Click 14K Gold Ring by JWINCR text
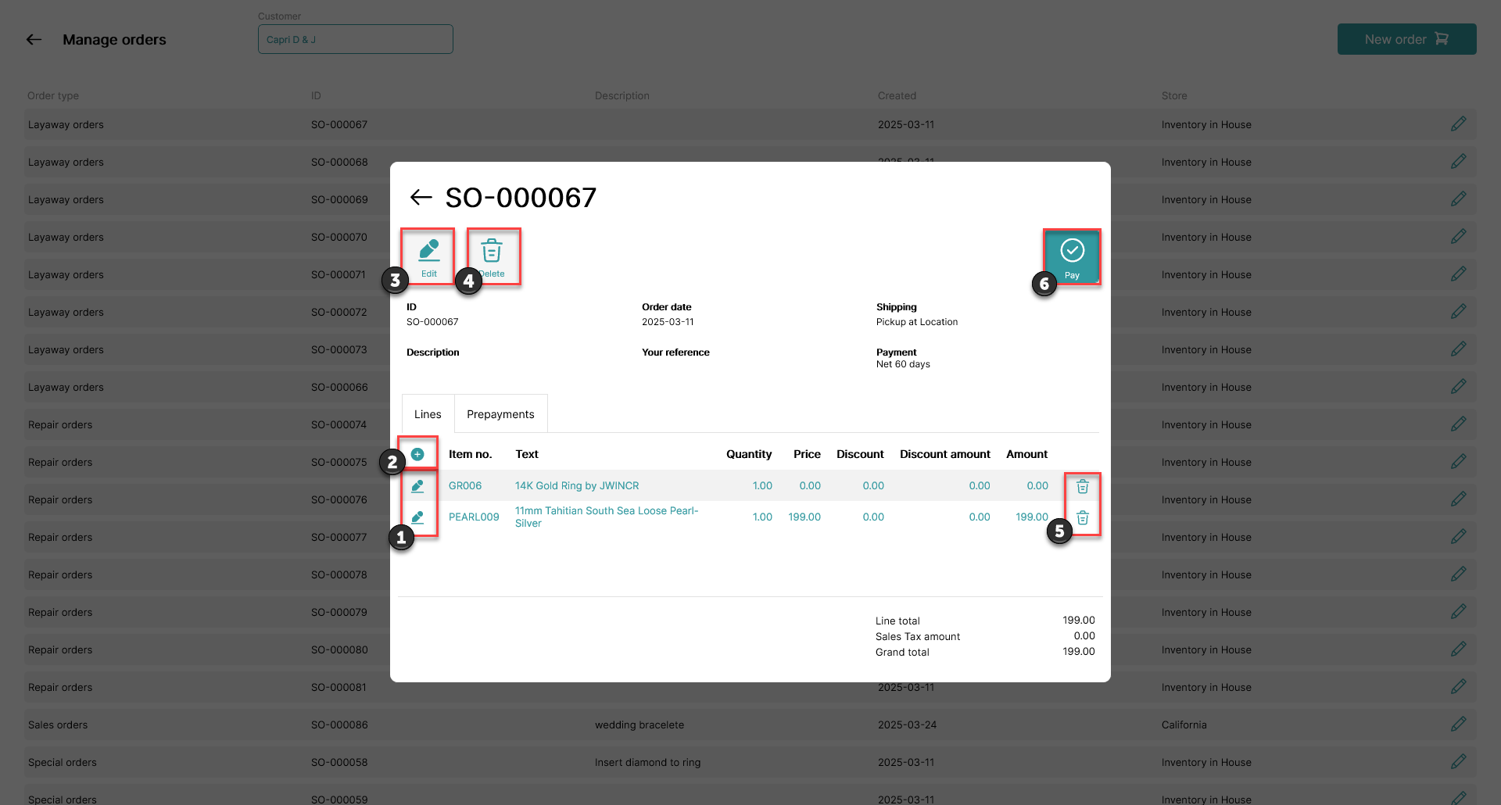 point(577,486)
